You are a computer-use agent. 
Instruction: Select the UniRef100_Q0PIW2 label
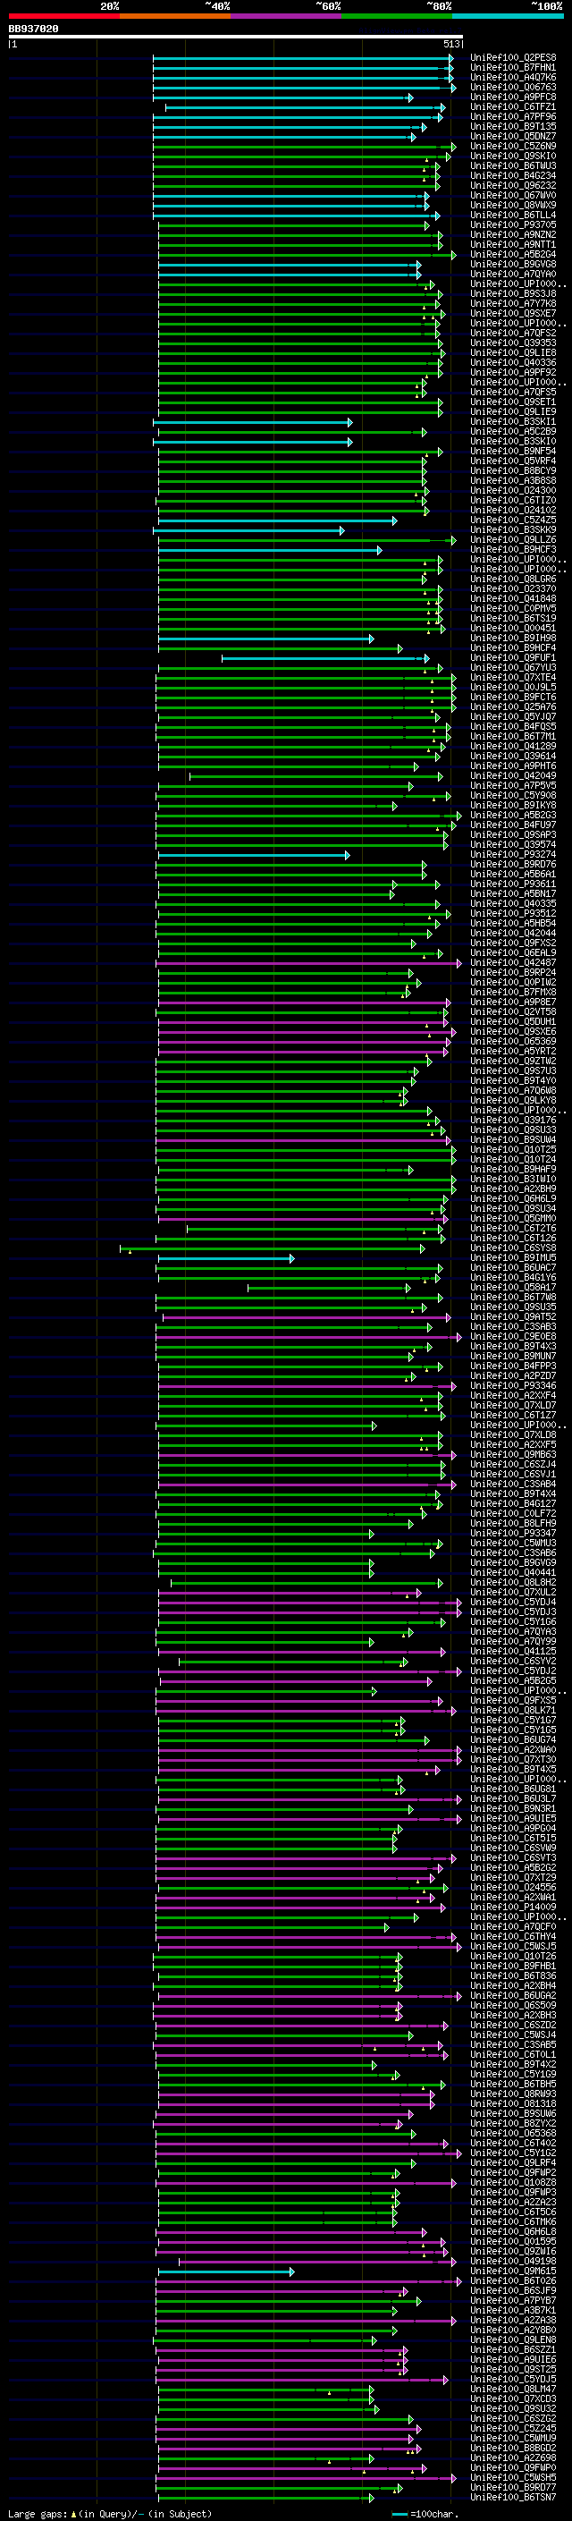pyautogui.click(x=513, y=983)
